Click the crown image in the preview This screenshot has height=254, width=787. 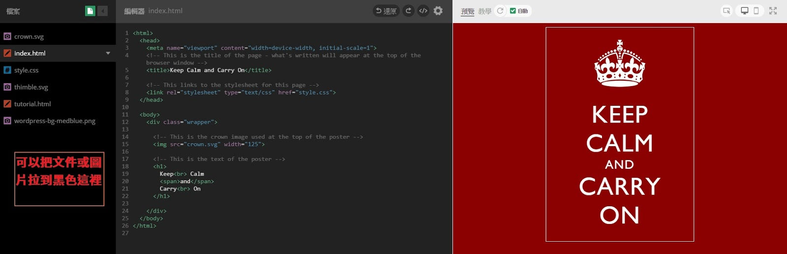620,63
